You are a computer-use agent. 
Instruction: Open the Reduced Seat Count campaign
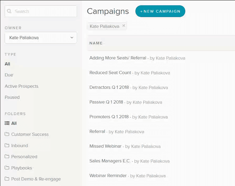pos(110,73)
